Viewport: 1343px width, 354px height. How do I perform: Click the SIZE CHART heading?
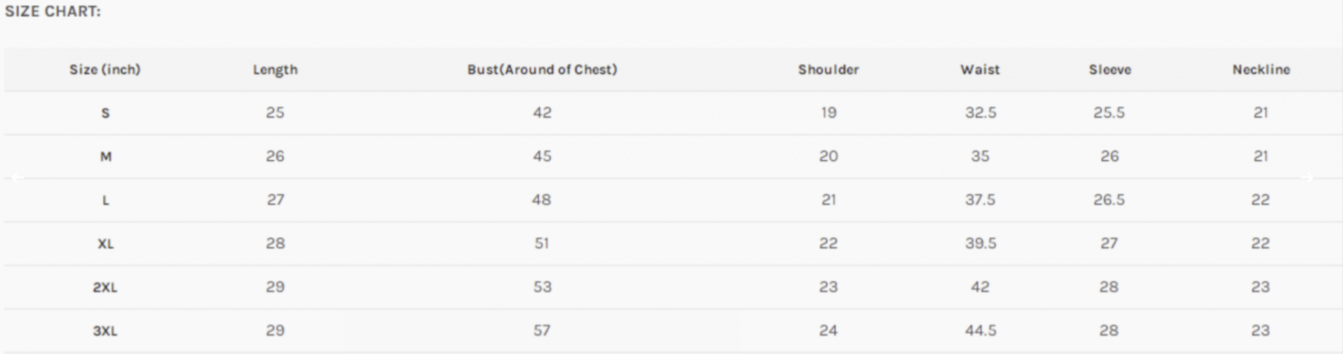point(52,12)
